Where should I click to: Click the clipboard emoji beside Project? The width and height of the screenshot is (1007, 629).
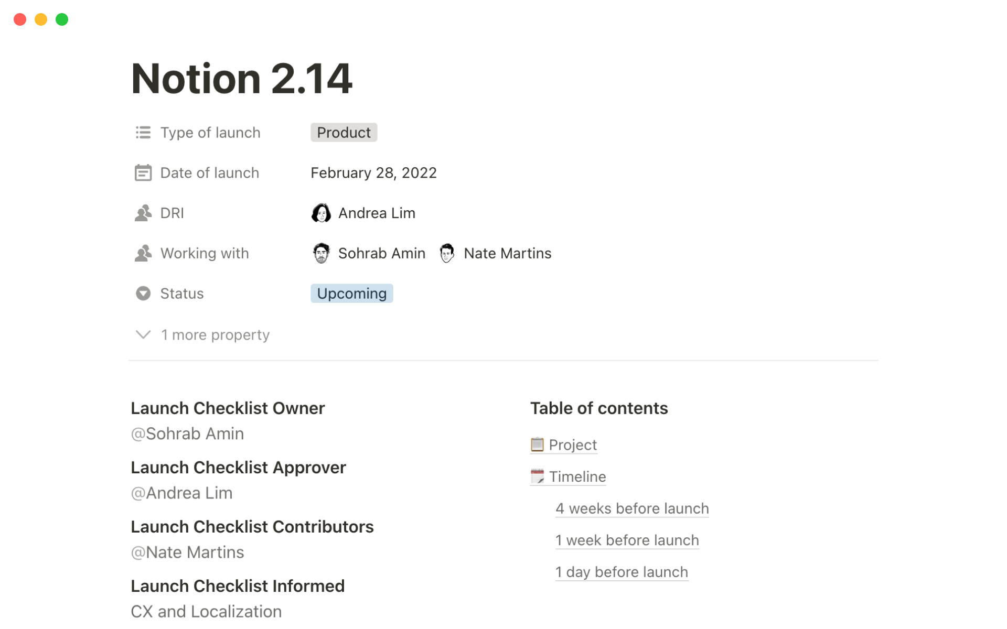click(537, 445)
